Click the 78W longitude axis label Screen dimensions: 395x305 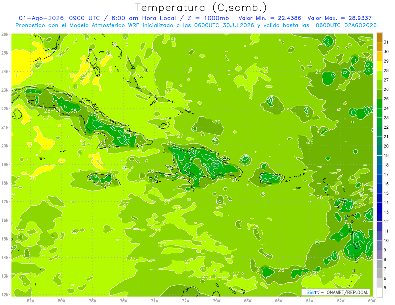pyautogui.click(x=92, y=300)
